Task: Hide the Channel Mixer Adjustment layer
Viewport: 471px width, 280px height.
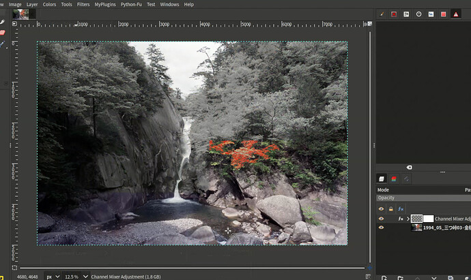Action: [381, 219]
